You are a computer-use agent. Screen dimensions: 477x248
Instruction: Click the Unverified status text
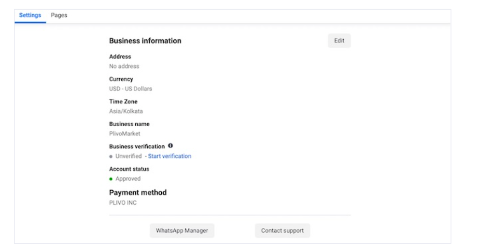[128, 156]
